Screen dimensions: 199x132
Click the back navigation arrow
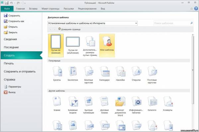pos(50,29)
